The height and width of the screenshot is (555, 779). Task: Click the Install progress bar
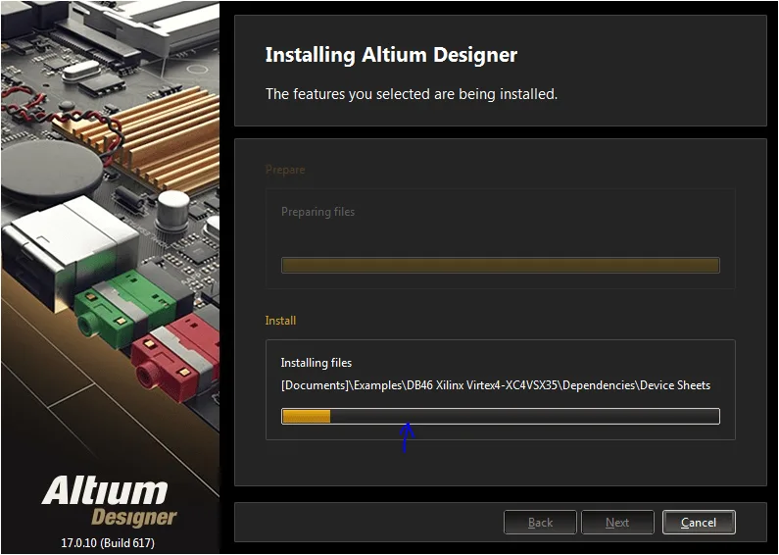(x=501, y=416)
